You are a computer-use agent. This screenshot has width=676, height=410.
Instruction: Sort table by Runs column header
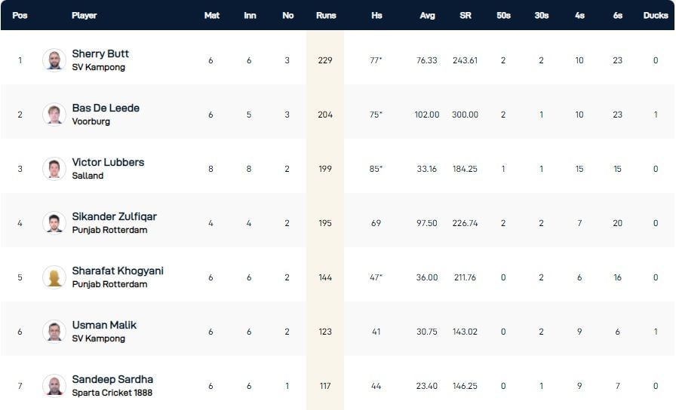325,15
